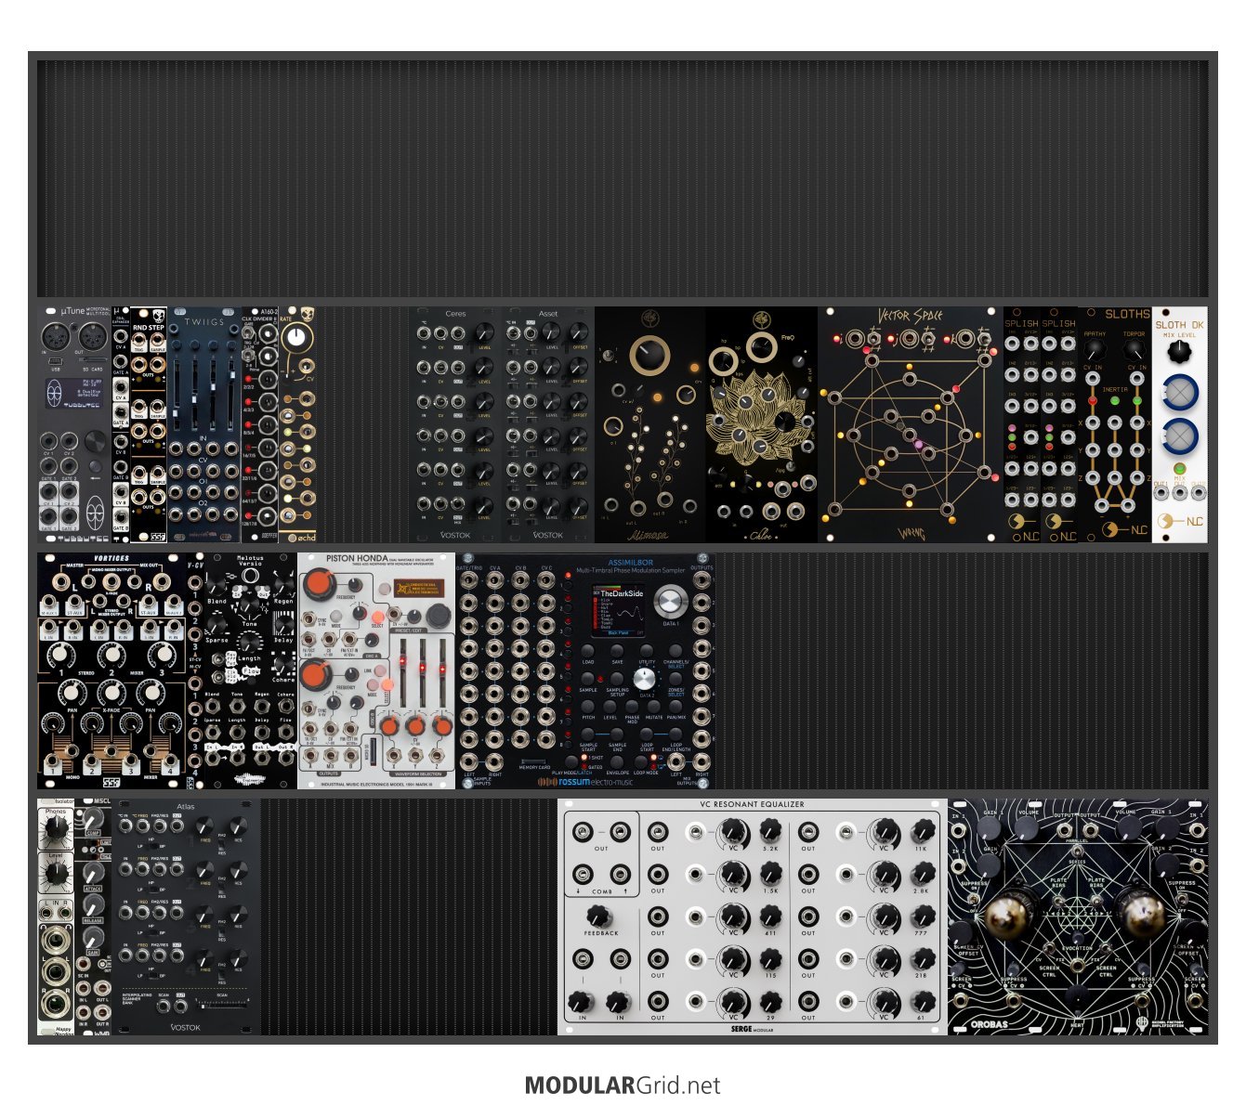Click the Vostok logo on the Ceres module
The height and width of the screenshot is (1105, 1246).
(x=456, y=535)
